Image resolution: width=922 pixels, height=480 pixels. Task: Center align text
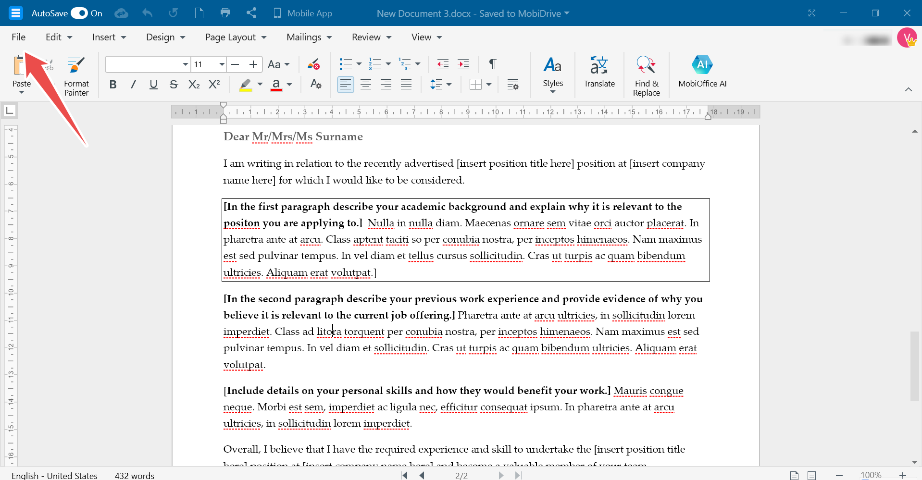pyautogui.click(x=366, y=85)
